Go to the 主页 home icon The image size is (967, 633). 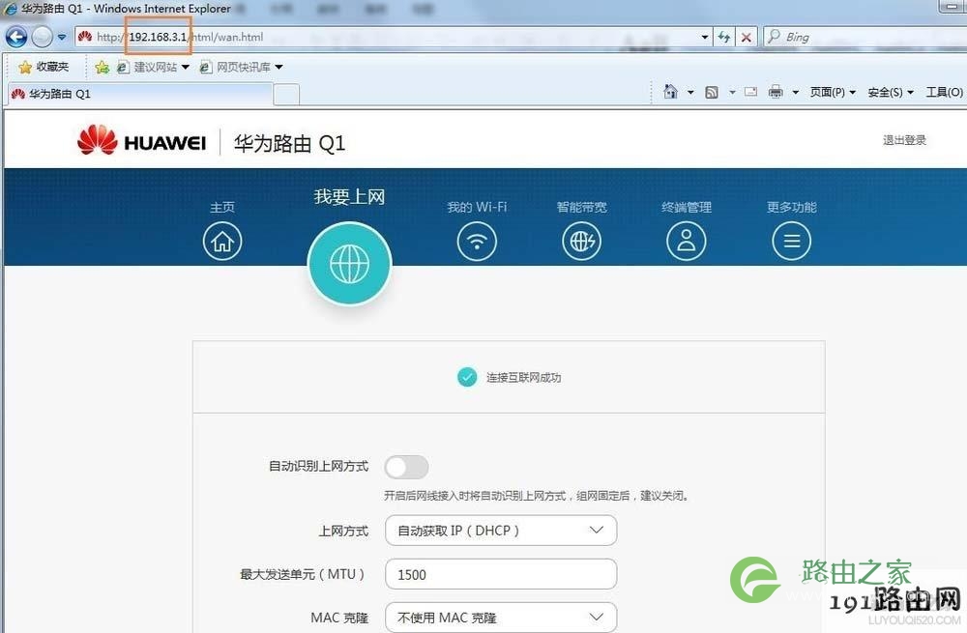tap(222, 241)
